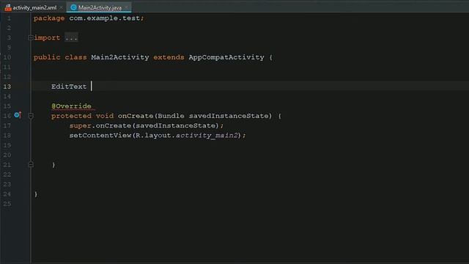
Task: Click line number 24 in gutter
Action: pos(7,194)
